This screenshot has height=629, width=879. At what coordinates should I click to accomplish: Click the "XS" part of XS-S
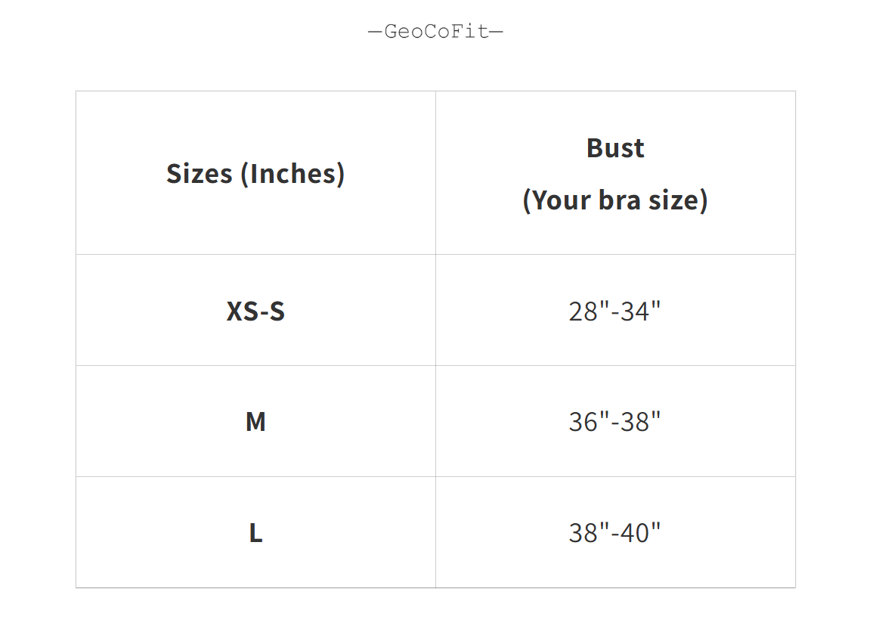click(x=242, y=311)
